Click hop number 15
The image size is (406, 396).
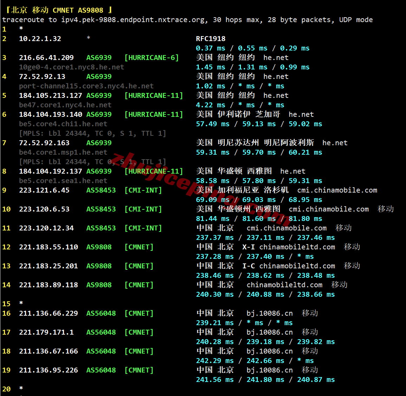(x=6, y=304)
